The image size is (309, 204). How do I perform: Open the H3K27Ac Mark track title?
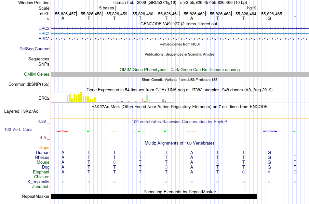[x=180, y=107]
